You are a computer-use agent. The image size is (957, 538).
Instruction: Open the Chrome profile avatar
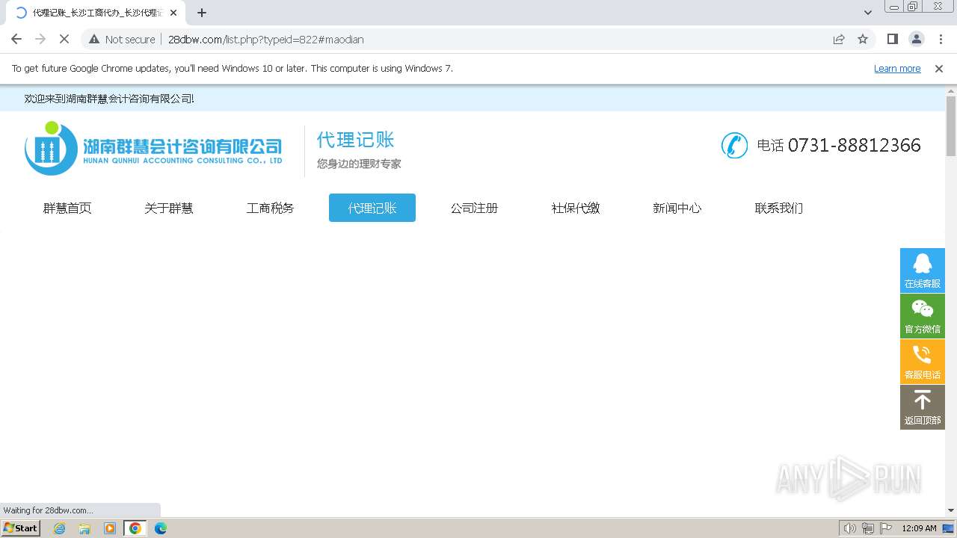click(x=916, y=39)
